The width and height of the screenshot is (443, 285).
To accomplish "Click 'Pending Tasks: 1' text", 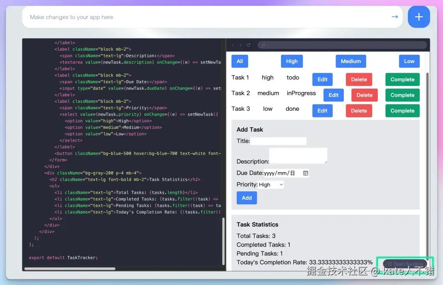I will click(x=260, y=254).
